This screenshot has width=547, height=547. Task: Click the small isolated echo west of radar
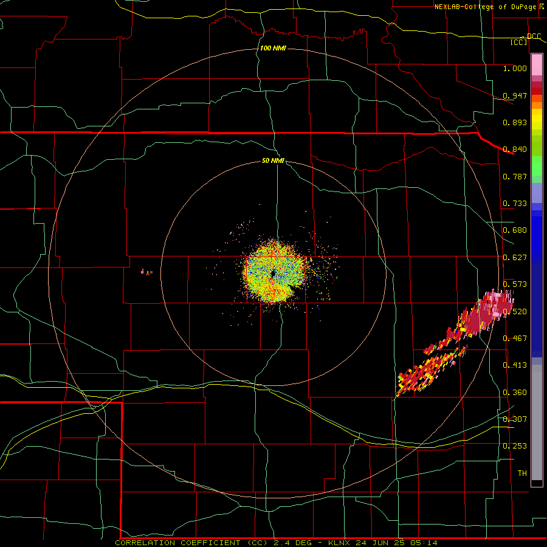pyautogui.click(x=147, y=272)
